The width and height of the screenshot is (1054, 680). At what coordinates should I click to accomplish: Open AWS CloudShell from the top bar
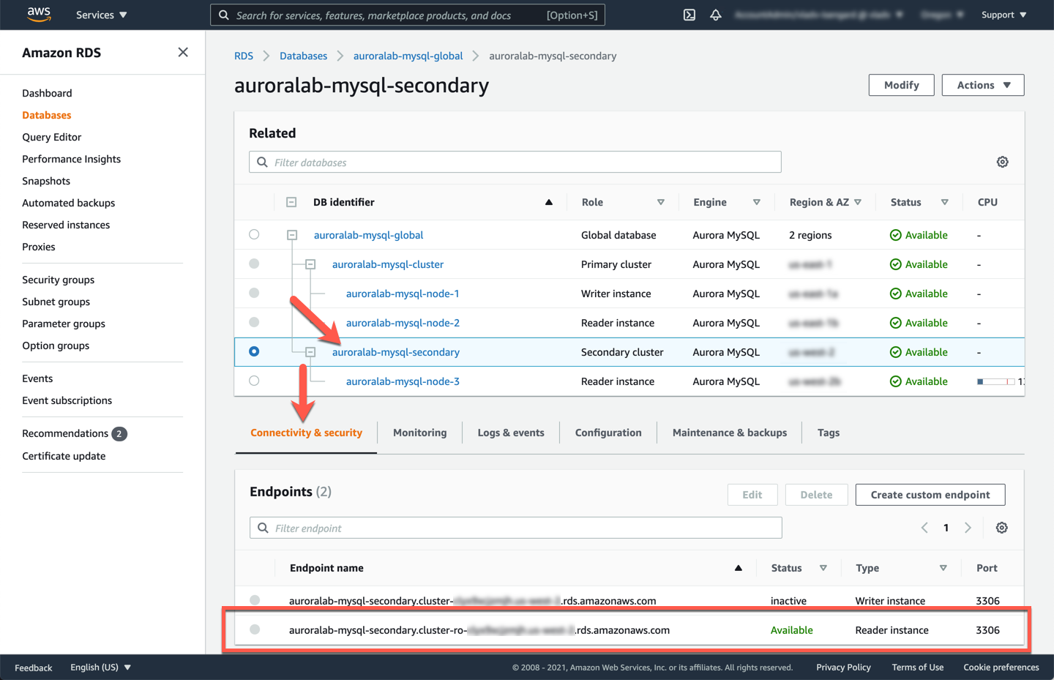point(689,14)
